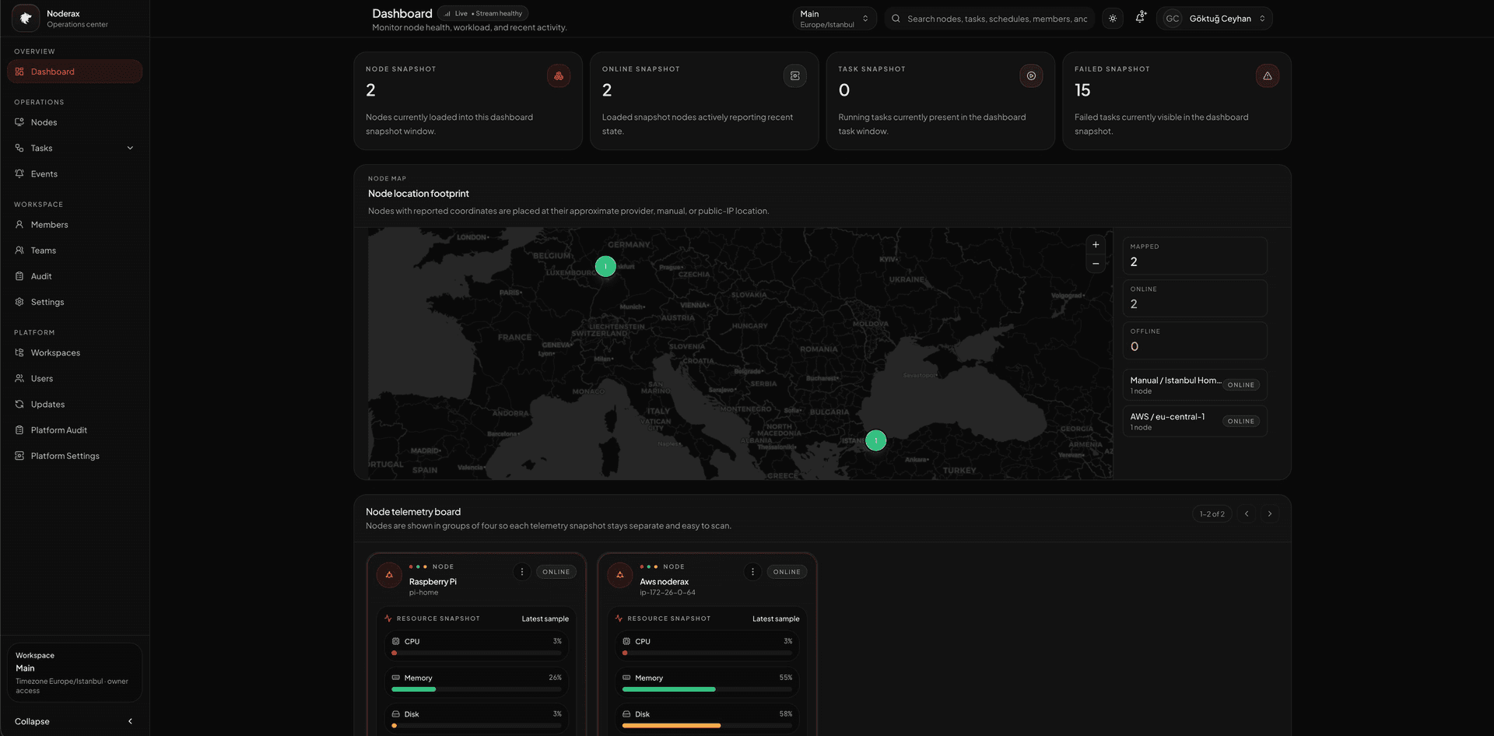The width and height of the screenshot is (1494, 736).
Task: Click the Offline count tile
Action: 1194,341
